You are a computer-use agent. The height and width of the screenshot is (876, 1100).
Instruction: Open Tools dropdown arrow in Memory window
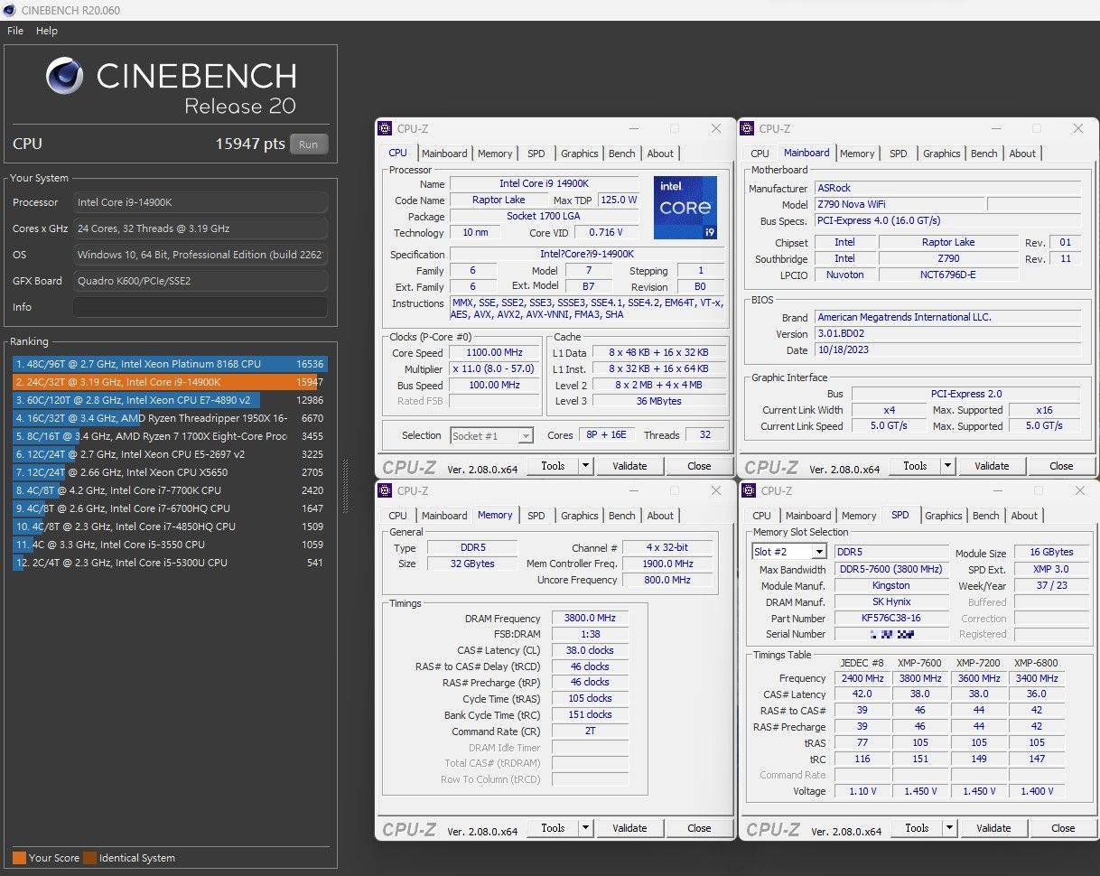pos(585,828)
